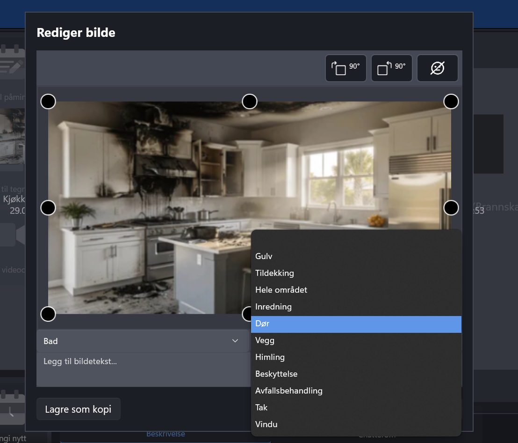Screen dimensions: 518x443
Task: Click the Legg til bildetekst field
Action: (143, 369)
